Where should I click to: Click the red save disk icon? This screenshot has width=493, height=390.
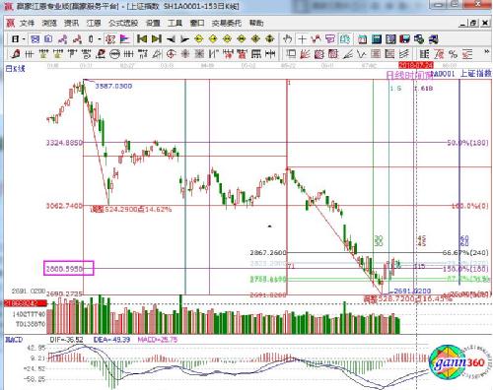[x=404, y=39]
